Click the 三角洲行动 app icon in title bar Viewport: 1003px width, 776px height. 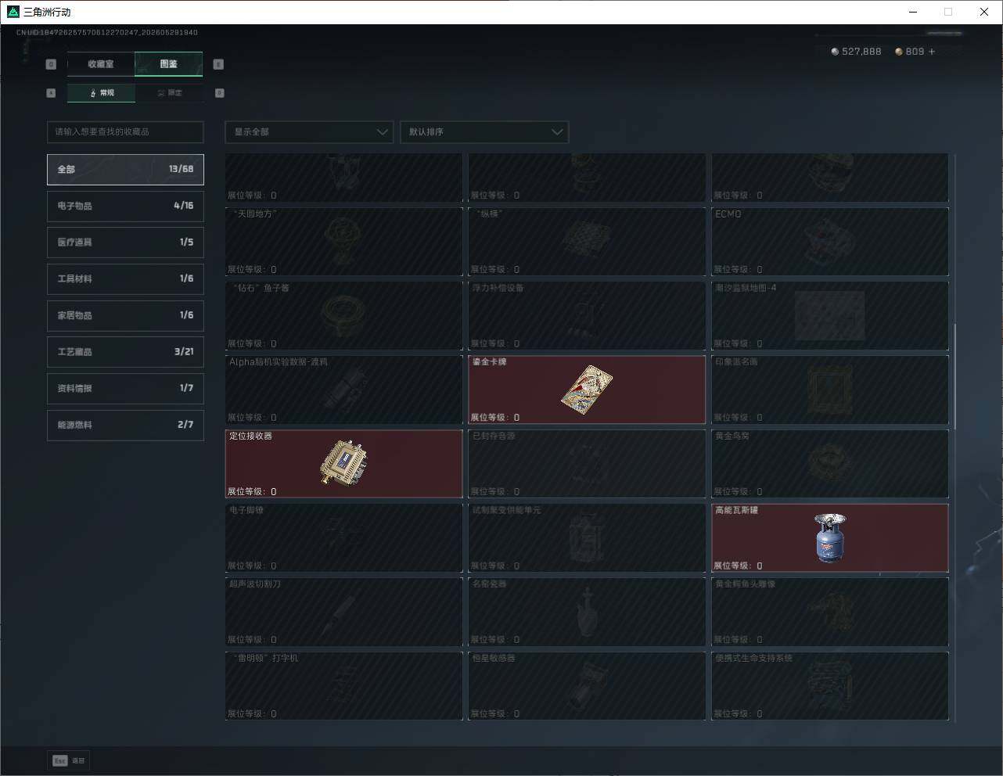[13, 12]
